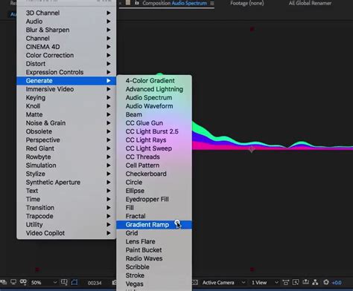
Task: Click the +0.0 exposure value
Action: (x=337, y=283)
